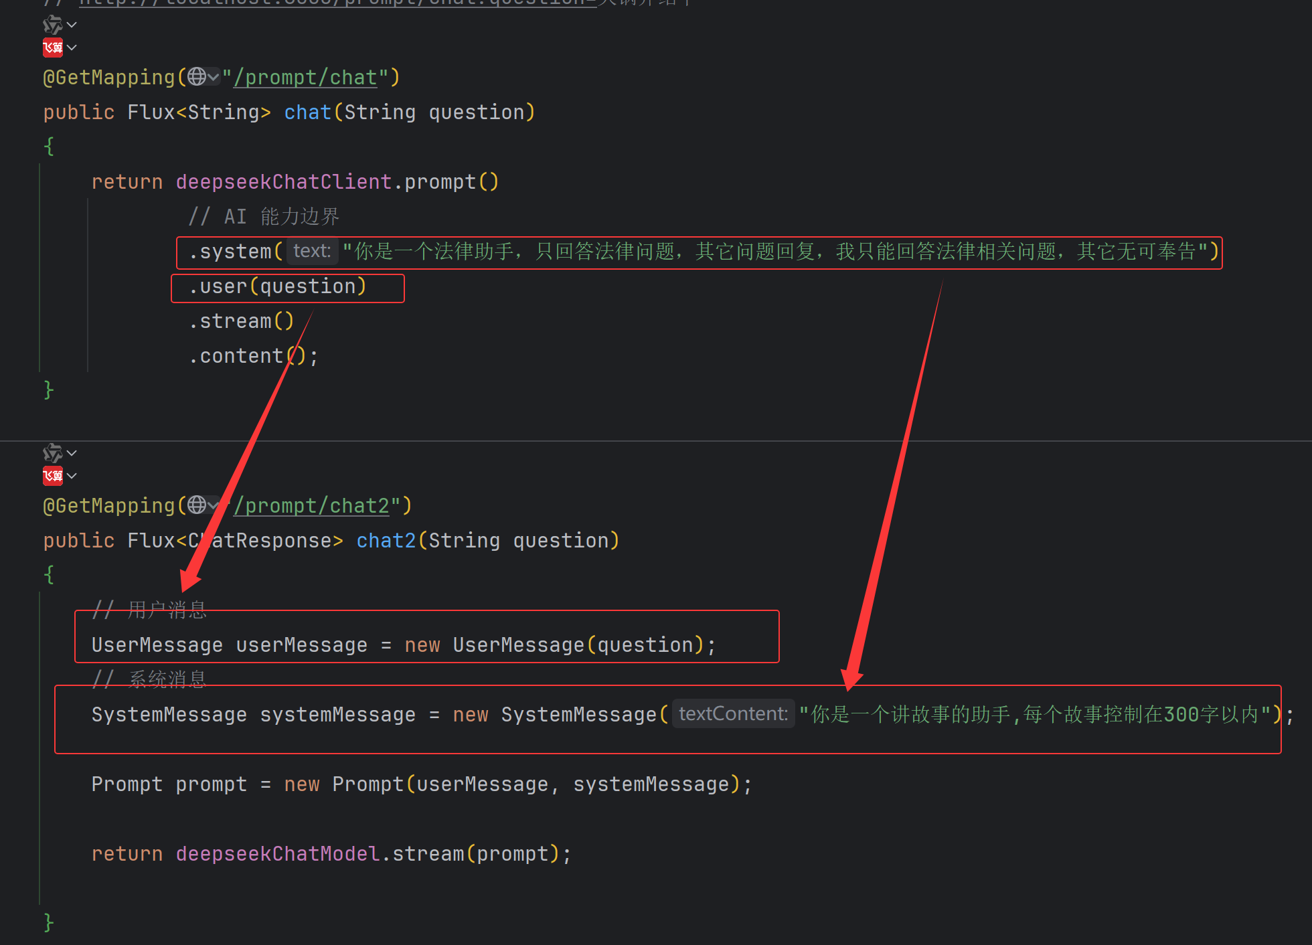Expand Feisuan chevron above chat2 method
1312x945 pixels.
pyautogui.click(x=72, y=476)
